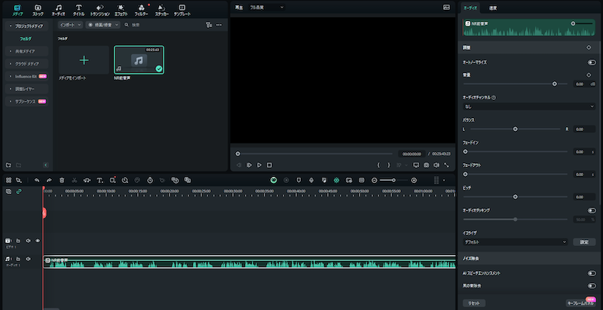Open the voiceover microphone recorder
This screenshot has height=310, width=603.
pyautogui.click(x=311, y=180)
